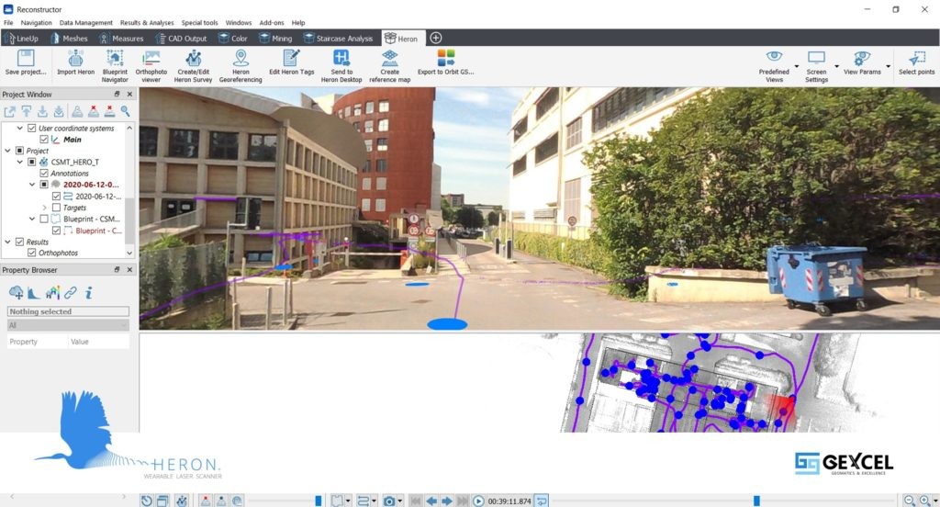Click the 00:39:11.874 timecode field

509,501
